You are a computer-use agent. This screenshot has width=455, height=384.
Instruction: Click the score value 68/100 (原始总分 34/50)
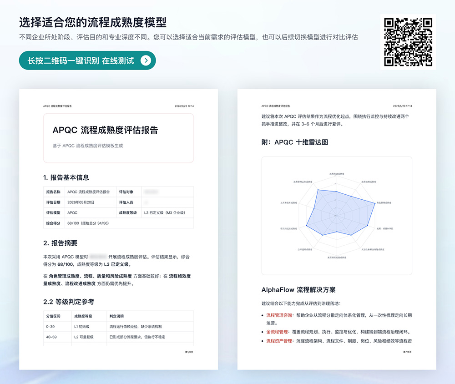click(x=88, y=223)
